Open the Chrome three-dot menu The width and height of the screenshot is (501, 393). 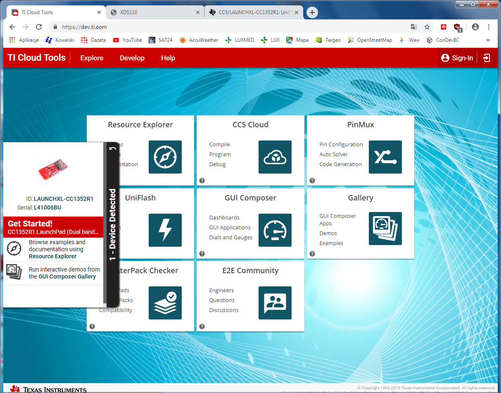(x=489, y=27)
